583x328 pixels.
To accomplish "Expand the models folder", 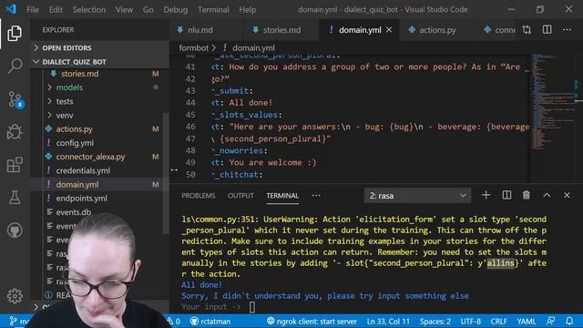I will [69, 87].
